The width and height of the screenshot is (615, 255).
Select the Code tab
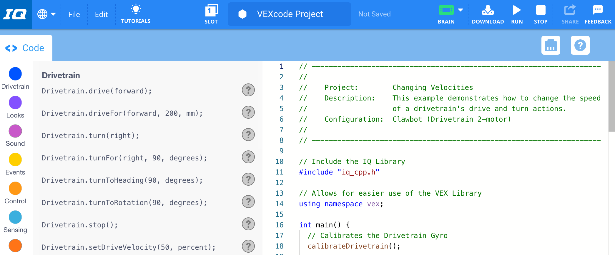26,48
